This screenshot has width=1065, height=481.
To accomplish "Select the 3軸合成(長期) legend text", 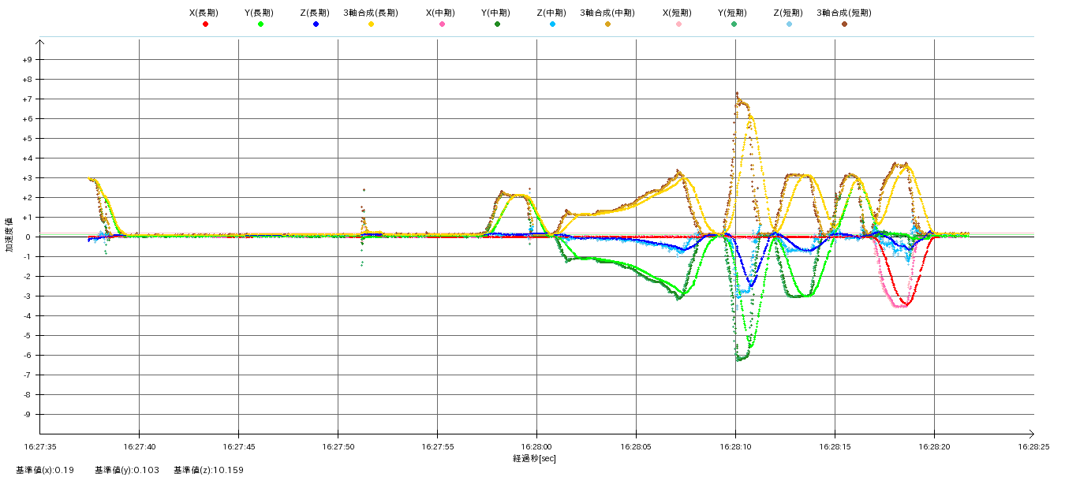I will pos(370,13).
